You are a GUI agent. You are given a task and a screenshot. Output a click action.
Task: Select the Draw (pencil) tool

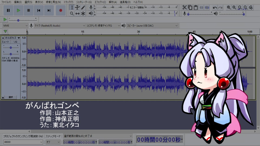[x=83, y=8]
